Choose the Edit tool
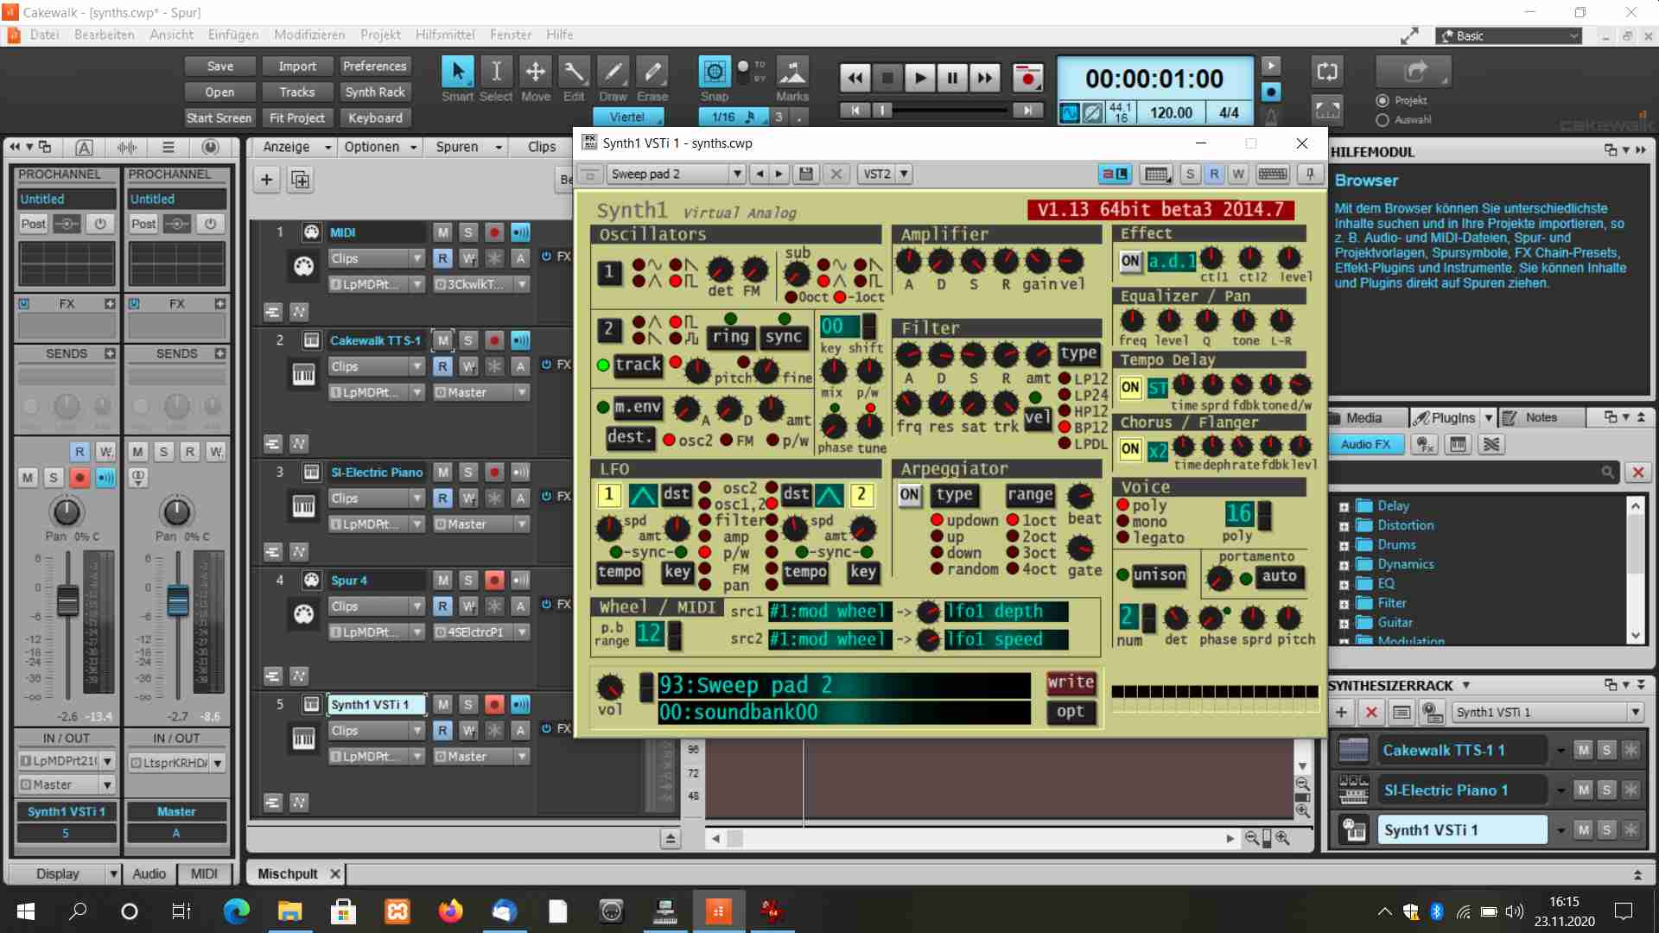Screen dimensions: 1659x933 [x=574, y=73]
